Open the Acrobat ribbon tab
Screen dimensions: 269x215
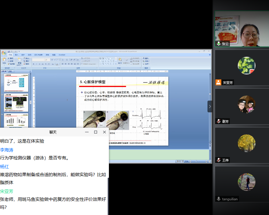(62, 55)
